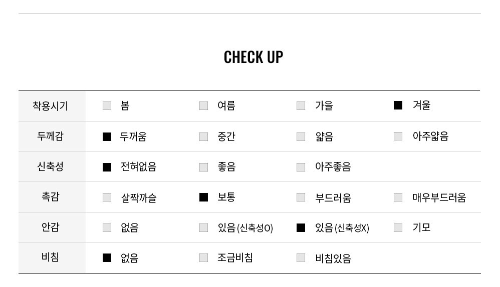Toggle the filled 있음 (신축성X) checkbox
Image resolution: width=500 pixels, height=287 pixels.
[x=301, y=227]
